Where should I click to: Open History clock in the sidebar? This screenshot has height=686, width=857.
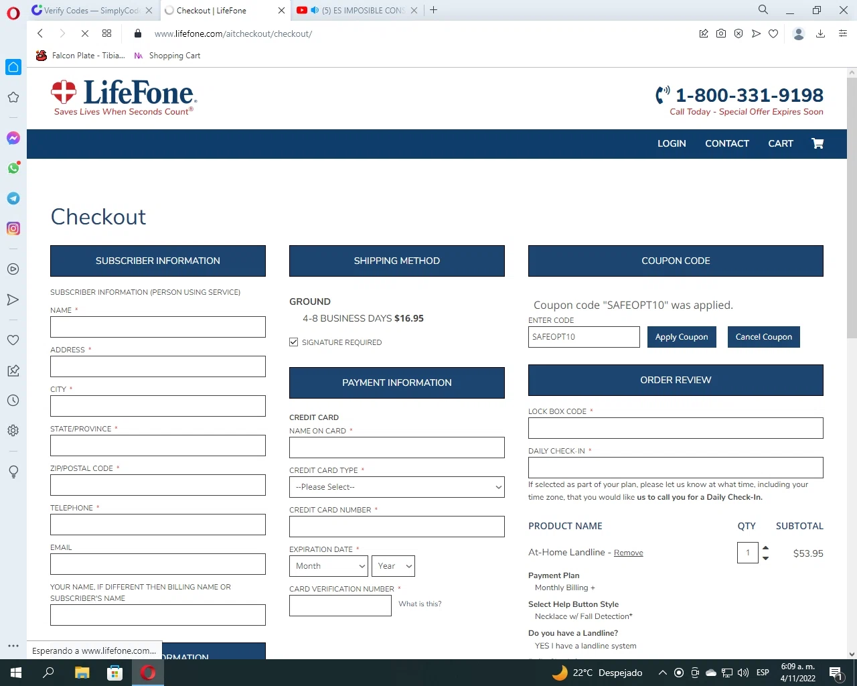(13, 401)
